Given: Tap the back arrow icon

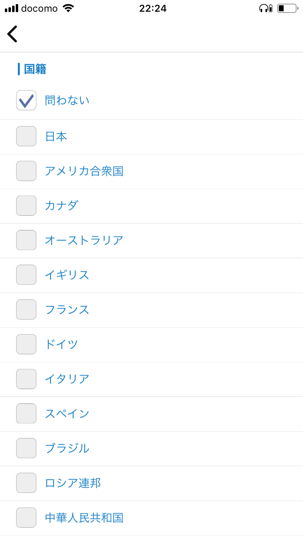Looking at the screenshot, I should click(12, 34).
